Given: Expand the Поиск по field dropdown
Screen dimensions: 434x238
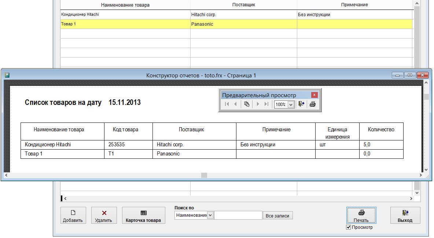Looking at the screenshot, I should 210,215.
